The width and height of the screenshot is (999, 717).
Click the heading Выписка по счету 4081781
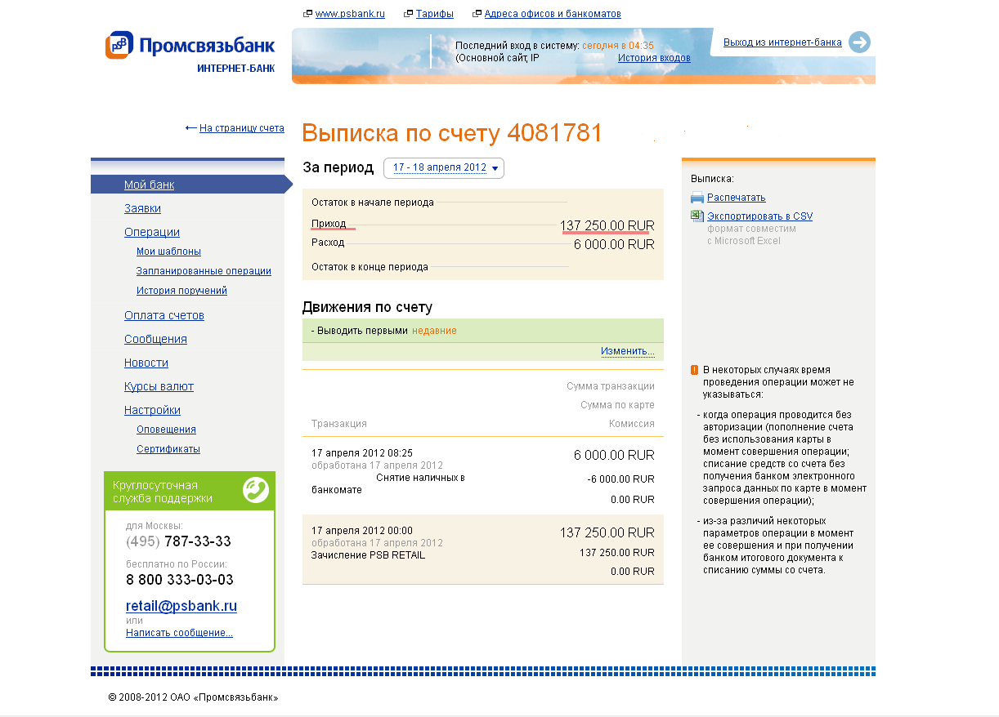click(452, 133)
